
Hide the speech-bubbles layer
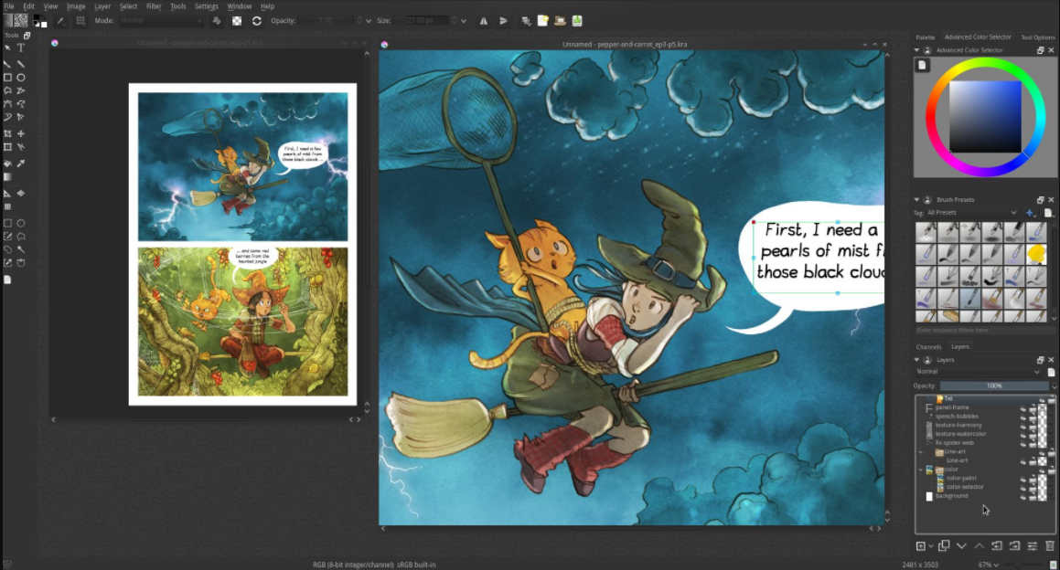coord(1023,416)
